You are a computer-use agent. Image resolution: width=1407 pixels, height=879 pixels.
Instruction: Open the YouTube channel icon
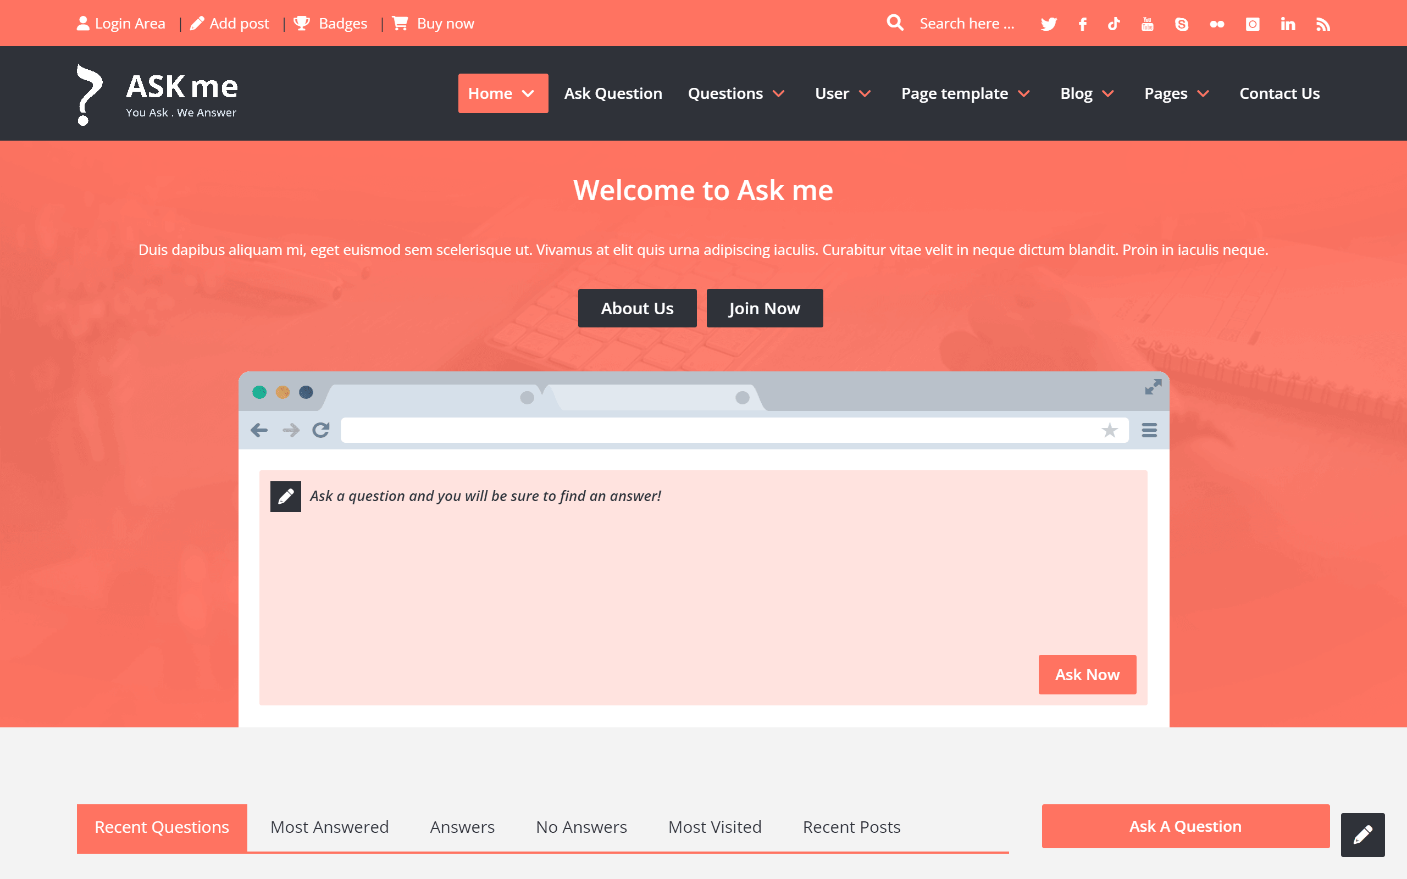click(1147, 23)
